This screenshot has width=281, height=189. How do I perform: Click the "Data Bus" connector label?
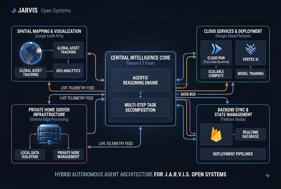pos(188,94)
